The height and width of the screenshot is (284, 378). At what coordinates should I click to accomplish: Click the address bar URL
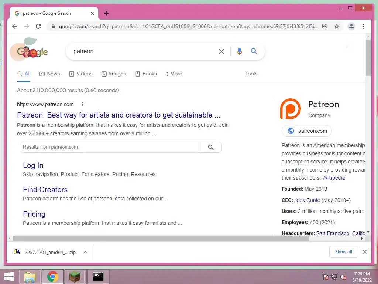click(x=188, y=26)
